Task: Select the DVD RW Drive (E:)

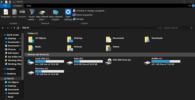Action: click(118, 61)
